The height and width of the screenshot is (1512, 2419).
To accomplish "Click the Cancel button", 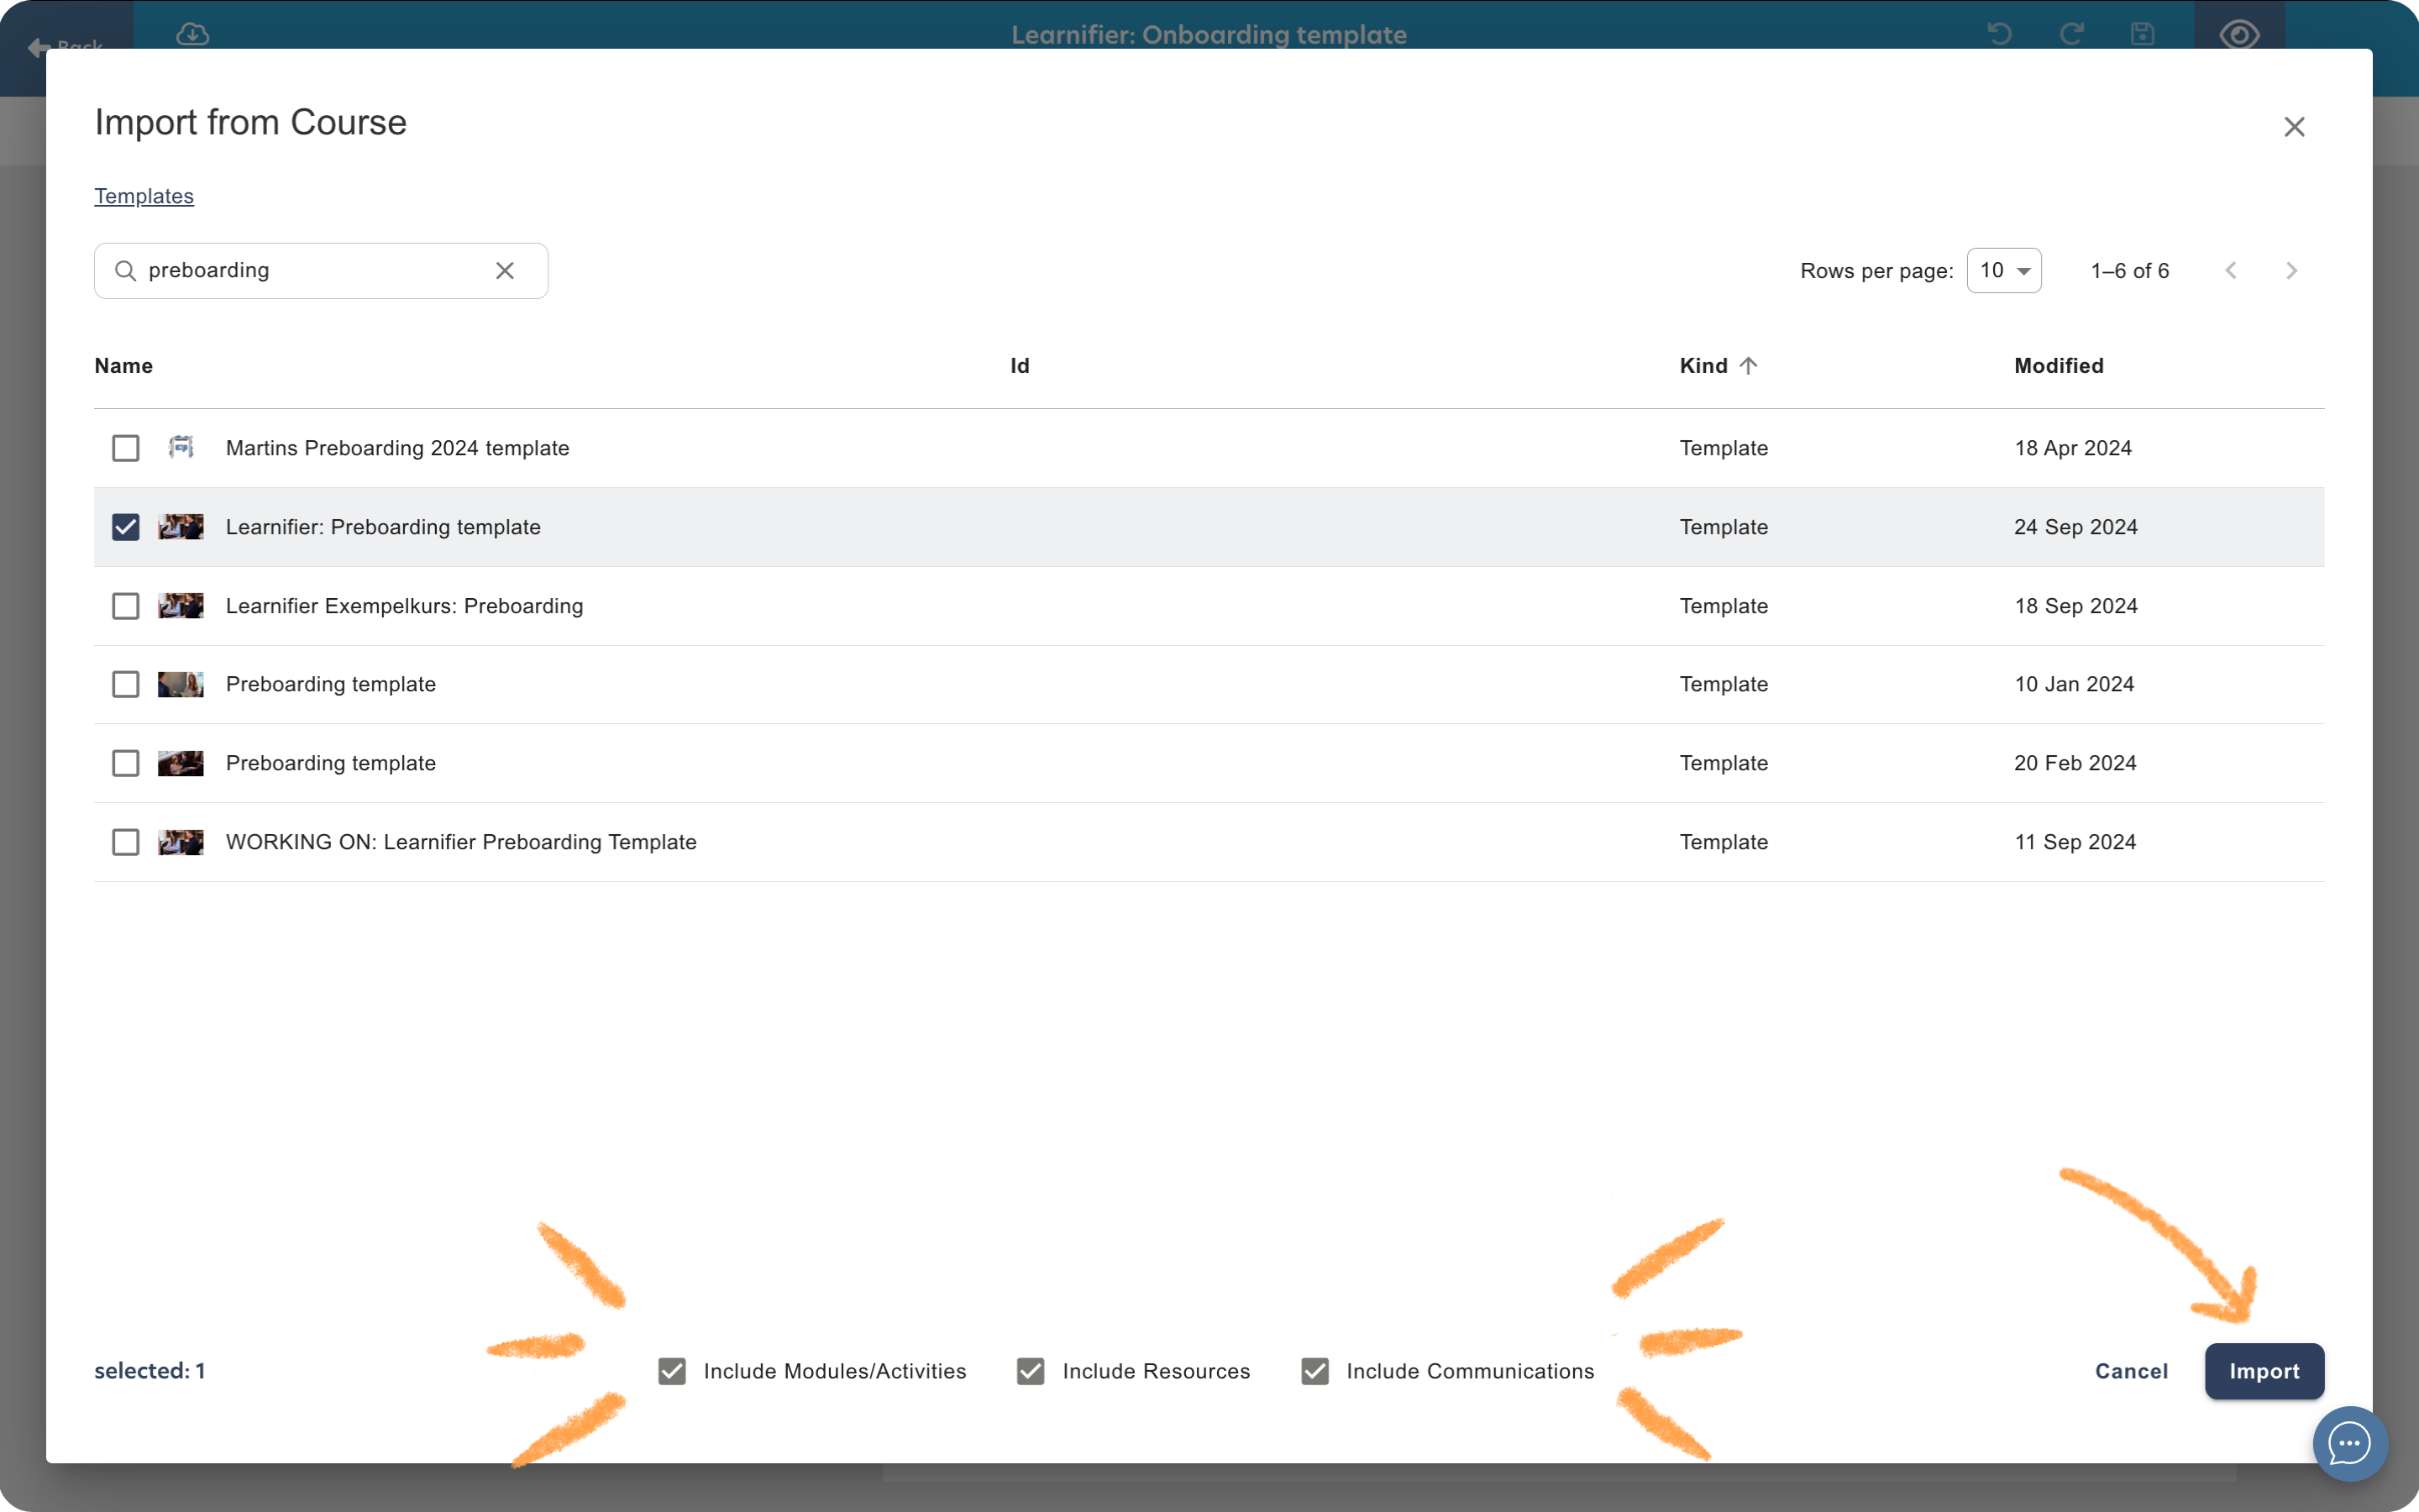I will [x=2131, y=1371].
